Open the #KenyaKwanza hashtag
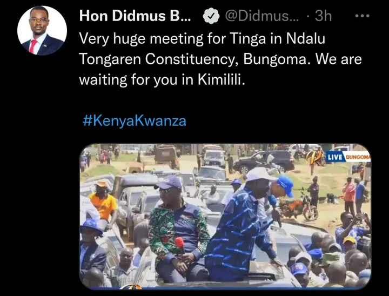This screenshot has height=296, width=389. point(134,121)
